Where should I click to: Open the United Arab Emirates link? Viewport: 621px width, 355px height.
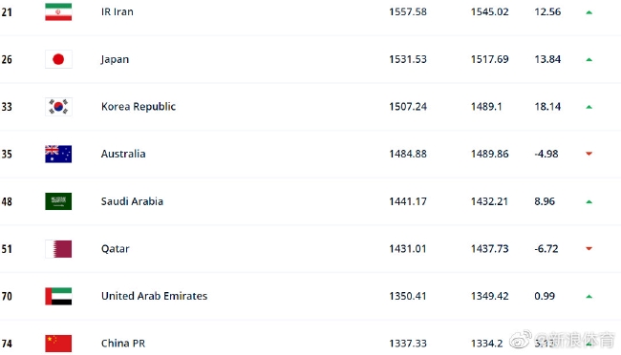pos(154,296)
